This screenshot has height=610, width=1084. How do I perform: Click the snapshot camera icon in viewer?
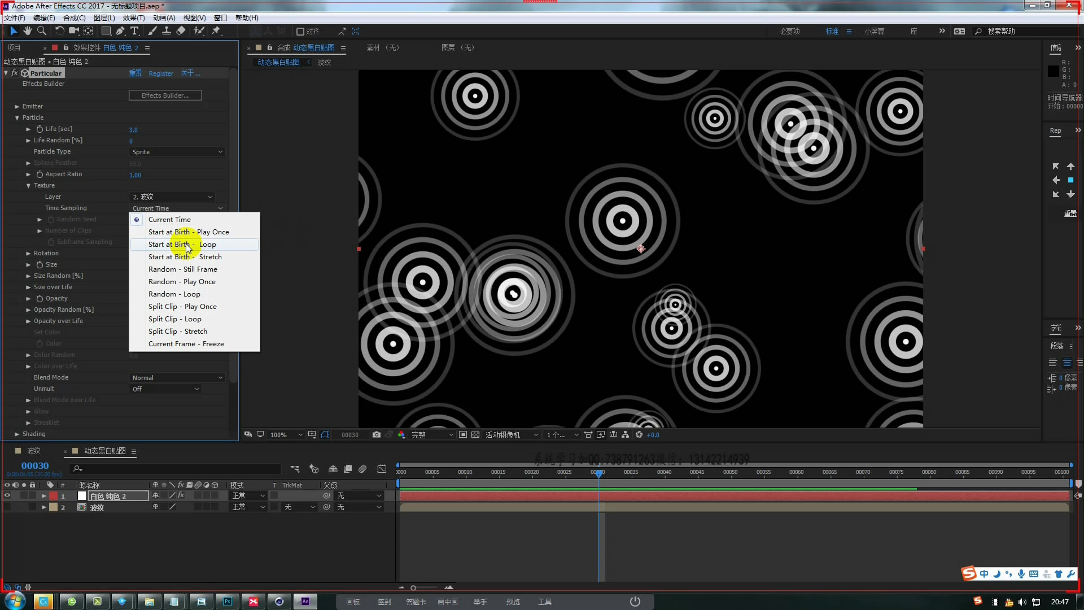coord(377,435)
